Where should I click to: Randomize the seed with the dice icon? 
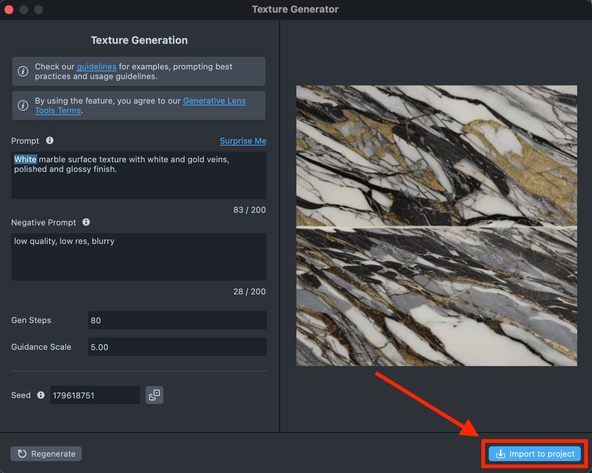(x=154, y=395)
